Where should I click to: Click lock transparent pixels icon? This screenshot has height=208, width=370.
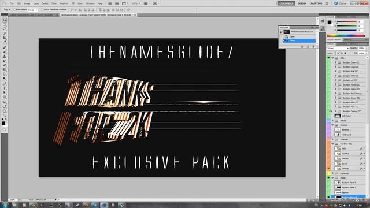pos(335,53)
